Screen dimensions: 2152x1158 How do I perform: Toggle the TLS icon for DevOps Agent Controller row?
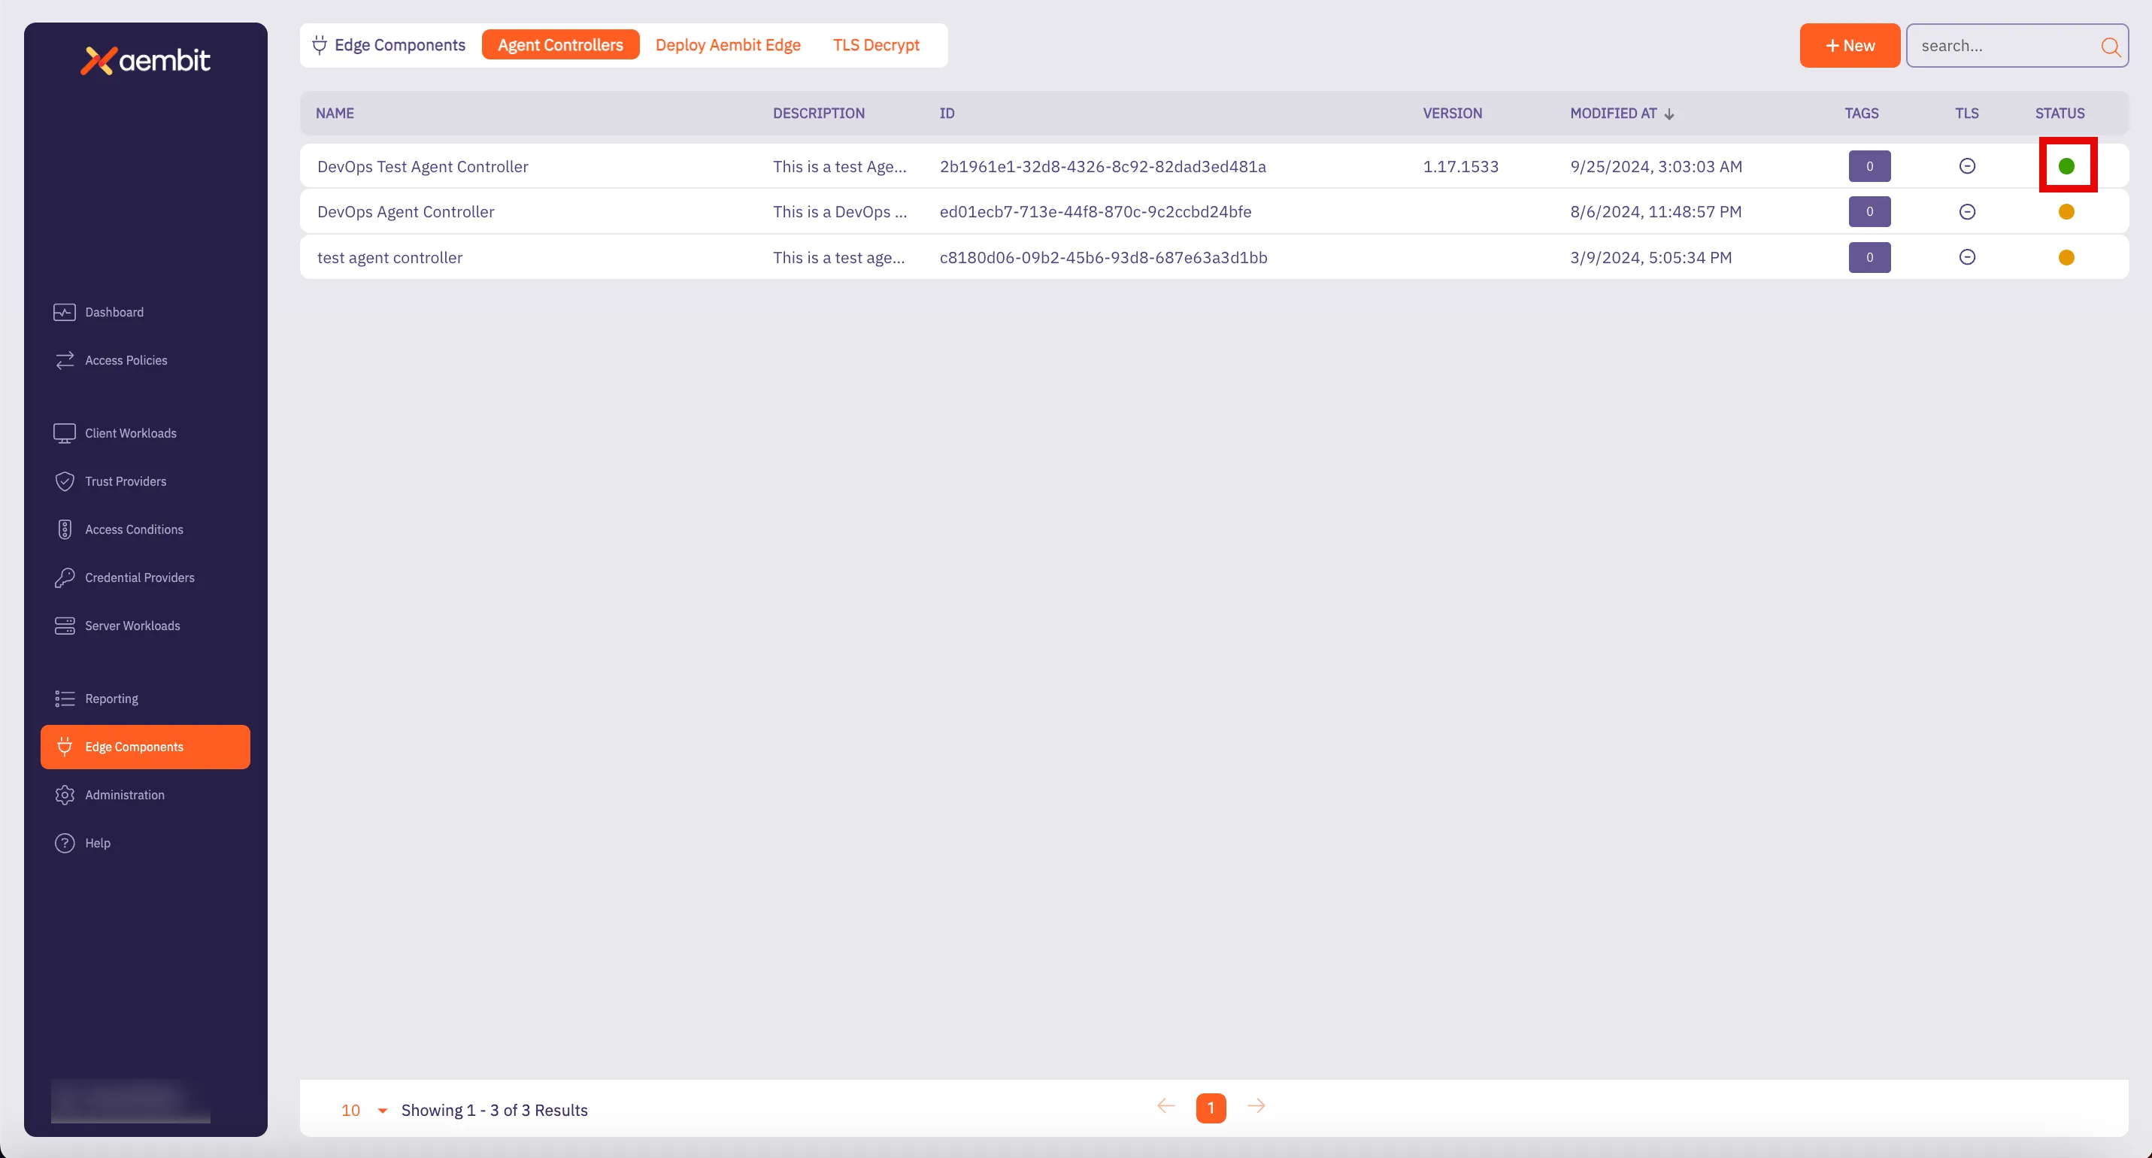pos(1967,211)
